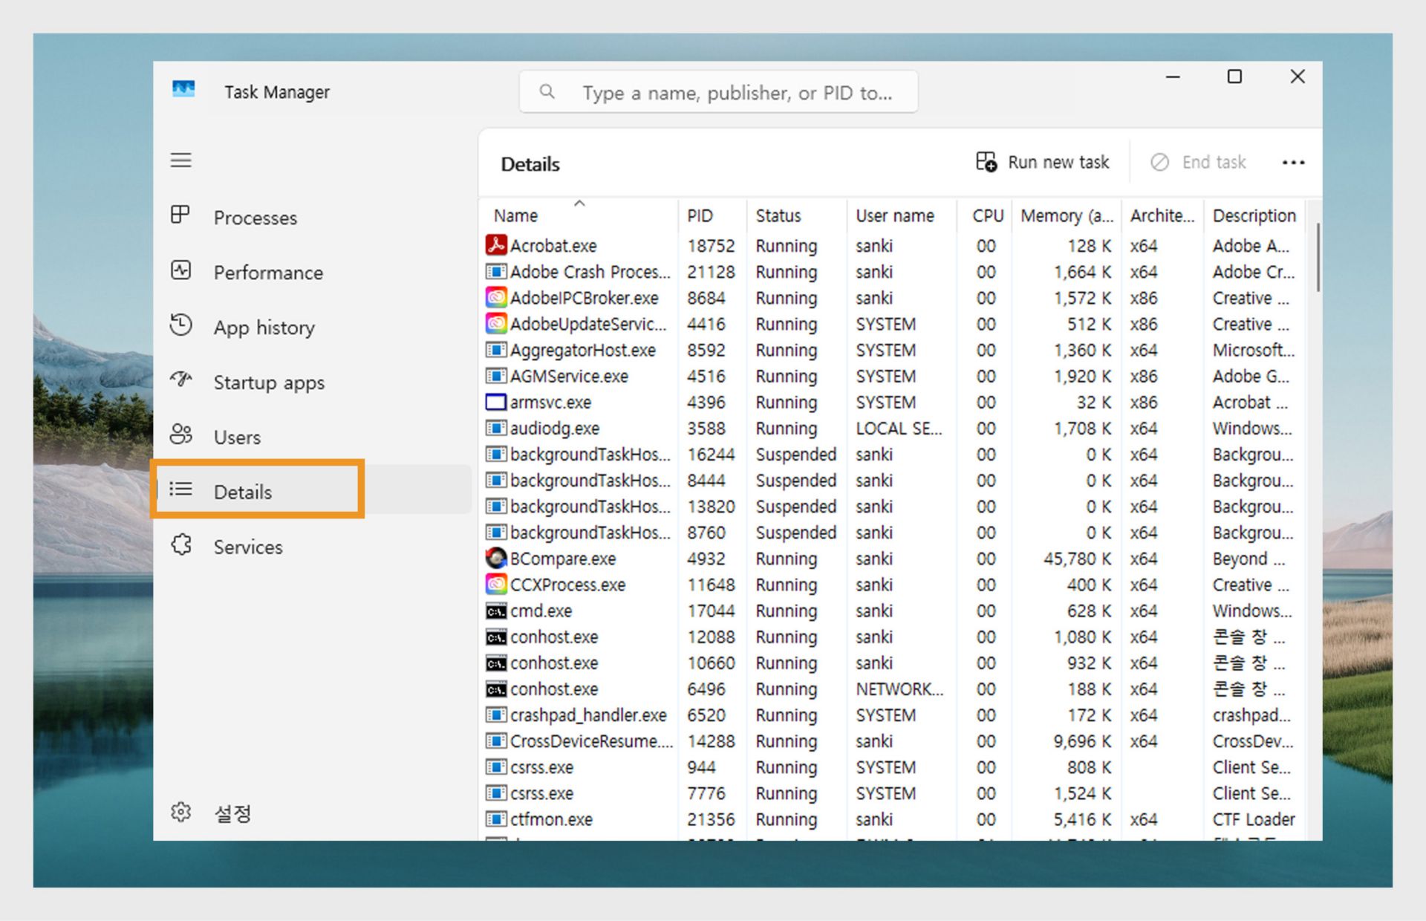Toggle the hamburger navigation menu
The image size is (1426, 921).
coord(180,160)
